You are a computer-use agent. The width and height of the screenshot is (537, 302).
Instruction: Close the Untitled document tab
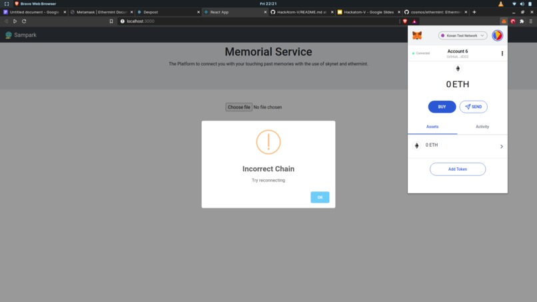(x=65, y=12)
